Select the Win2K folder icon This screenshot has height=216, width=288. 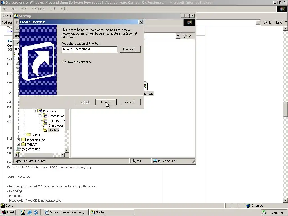[x=29, y=135]
